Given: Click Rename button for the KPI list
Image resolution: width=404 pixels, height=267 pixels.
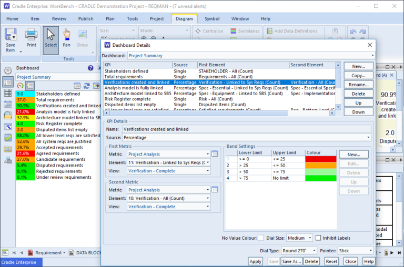Looking at the screenshot, I should tap(358, 85).
